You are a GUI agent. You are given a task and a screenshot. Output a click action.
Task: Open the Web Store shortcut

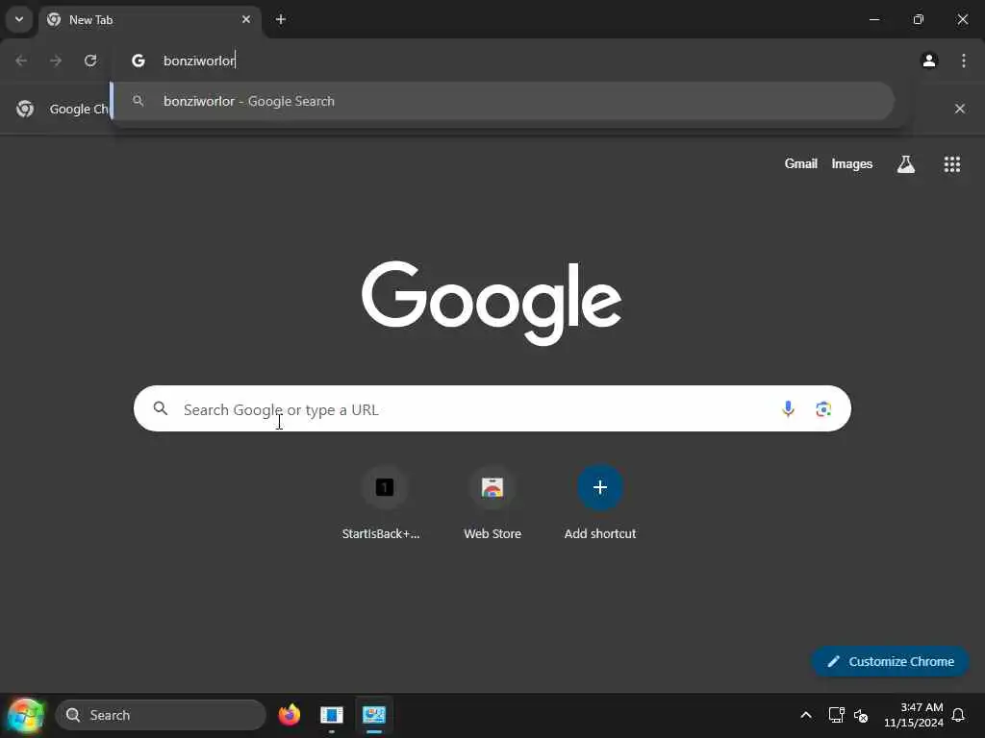point(492,502)
